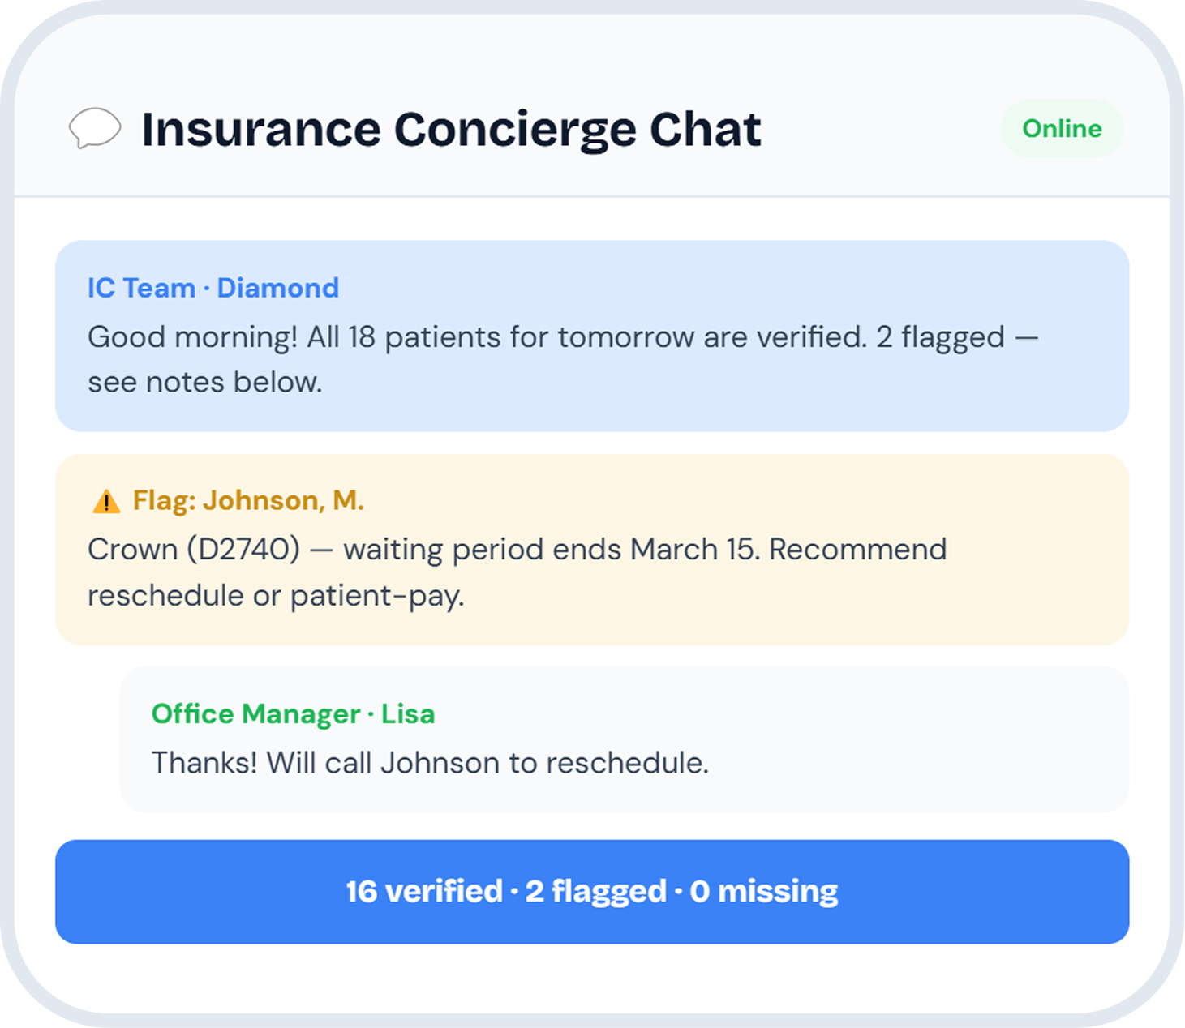Click 0 missing in summary bar
This screenshot has width=1185, height=1028.
763,891
